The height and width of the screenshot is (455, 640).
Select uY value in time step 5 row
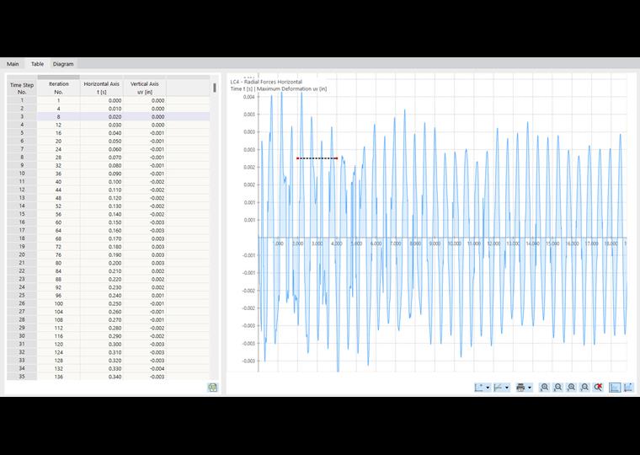145,133
